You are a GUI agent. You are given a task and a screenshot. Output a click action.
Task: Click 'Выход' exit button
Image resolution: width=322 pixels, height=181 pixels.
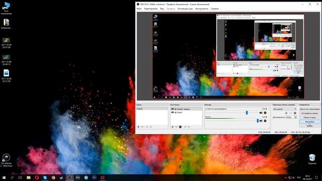tap(310, 126)
